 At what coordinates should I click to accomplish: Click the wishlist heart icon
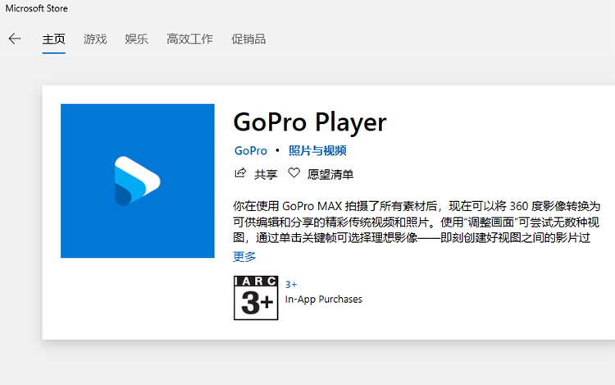click(294, 173)
